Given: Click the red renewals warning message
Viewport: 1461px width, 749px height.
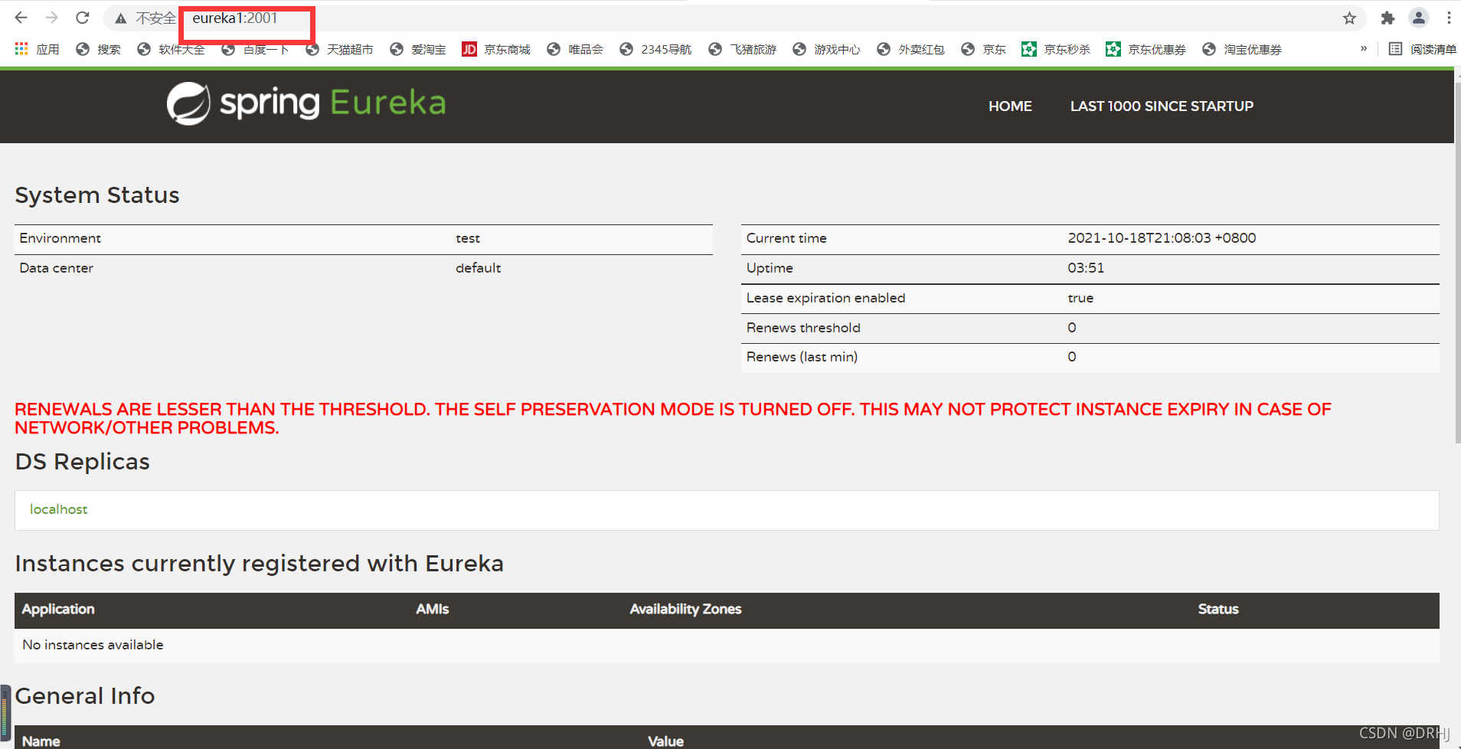Looking at the screenshot, I should [x=673, y=418].
